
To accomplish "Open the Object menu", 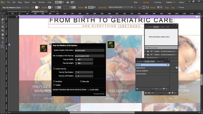I will tap(27, 2).
